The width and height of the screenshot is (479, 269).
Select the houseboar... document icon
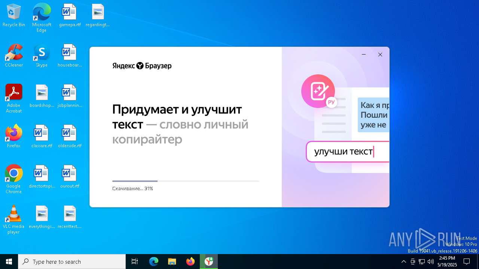tap(70, 56)
